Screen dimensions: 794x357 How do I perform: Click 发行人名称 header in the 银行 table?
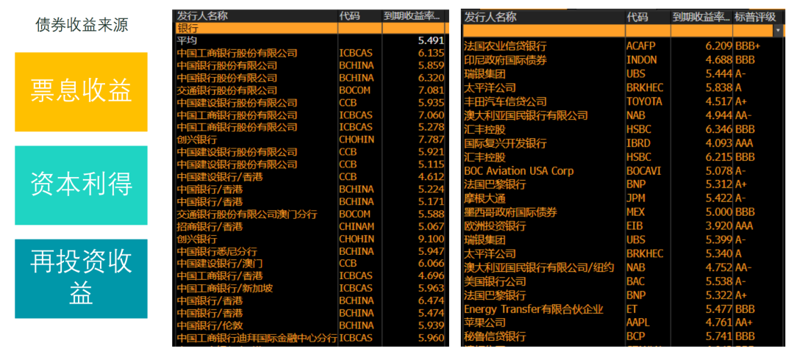click(202, 15)
